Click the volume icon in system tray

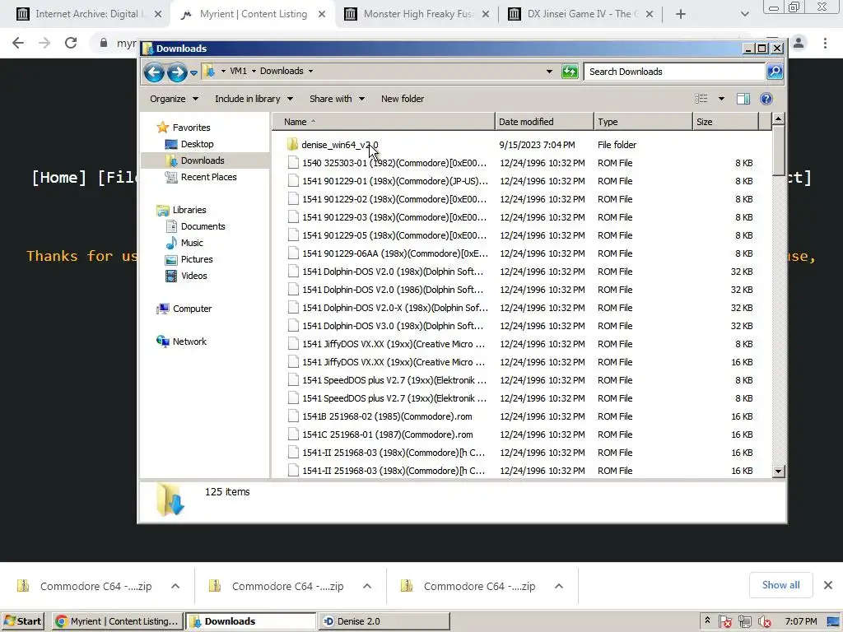point(764,622)
